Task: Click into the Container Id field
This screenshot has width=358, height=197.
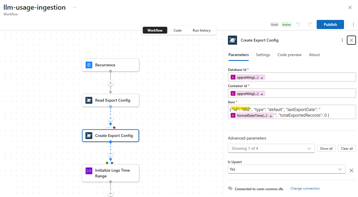Action: click(292, 93)
